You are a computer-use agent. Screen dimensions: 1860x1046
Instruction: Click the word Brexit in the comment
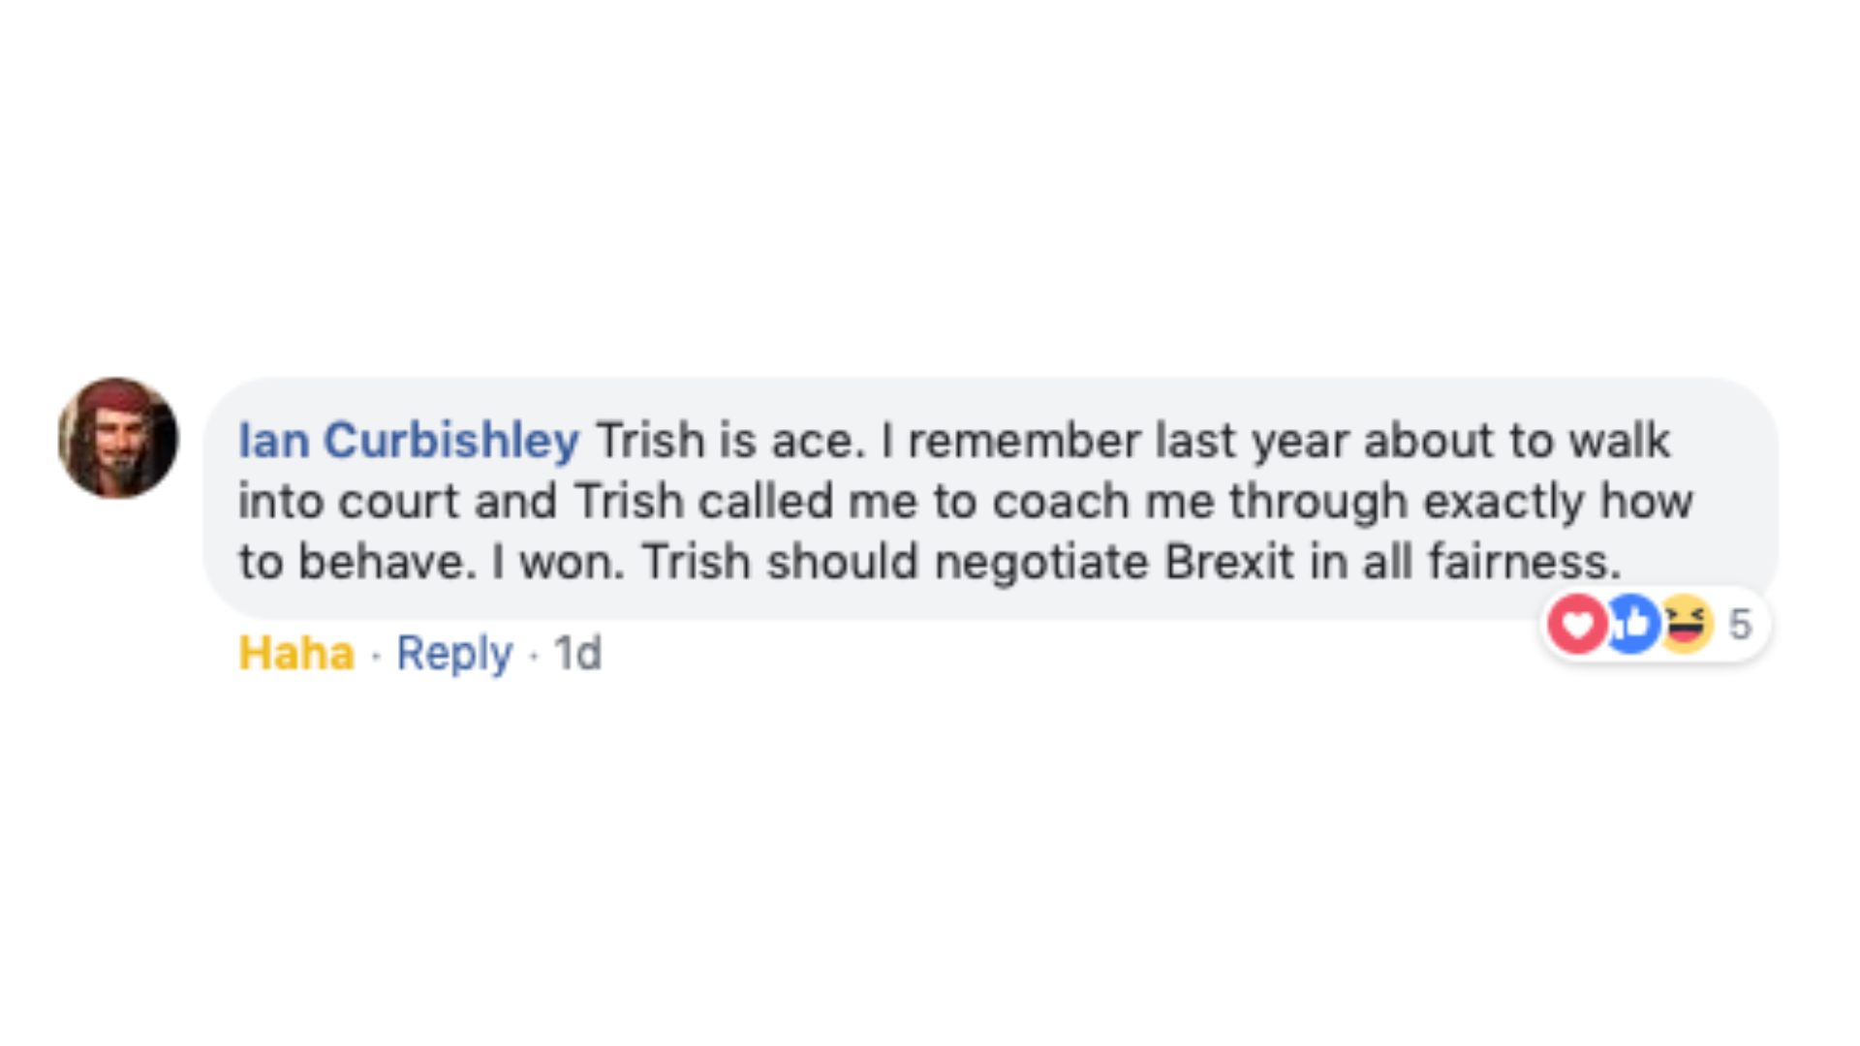click(x=1228, y=562)
